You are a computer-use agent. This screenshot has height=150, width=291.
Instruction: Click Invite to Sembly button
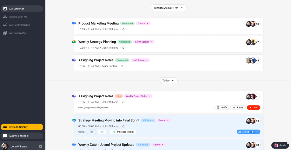22,127
